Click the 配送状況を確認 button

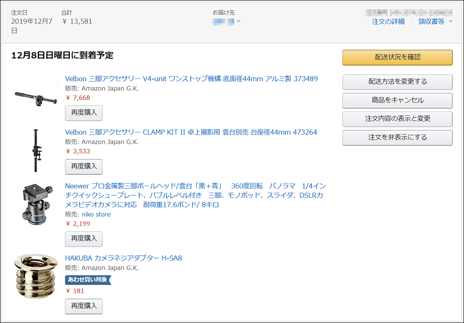pyautogui.click(x=398, y=58)
